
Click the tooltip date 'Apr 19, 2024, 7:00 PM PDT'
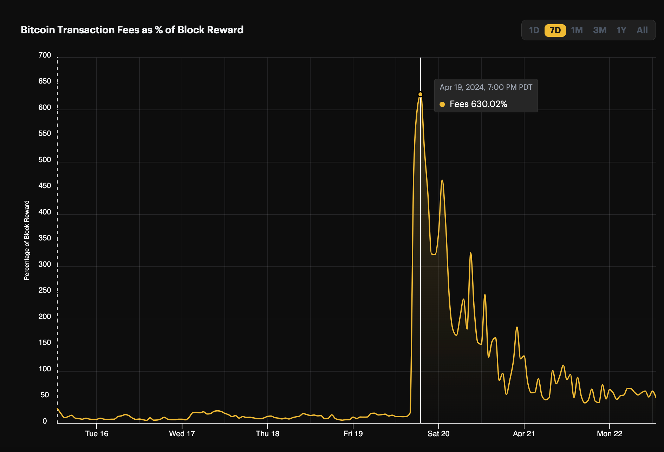point(486,87)
